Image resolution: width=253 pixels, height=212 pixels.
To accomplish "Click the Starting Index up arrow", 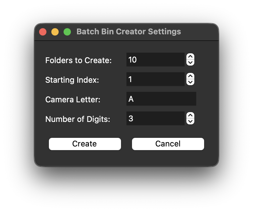I will 190,76.
